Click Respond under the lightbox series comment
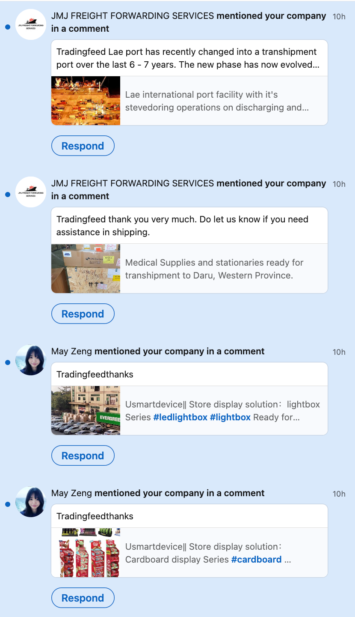 pyautogui.click(x=83, y=456)
